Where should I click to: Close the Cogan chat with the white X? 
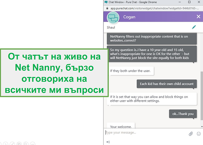pos(198,17)
